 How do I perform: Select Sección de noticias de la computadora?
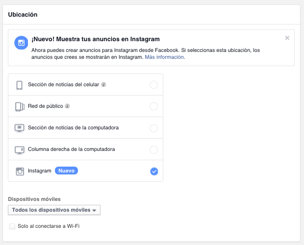[153, 128]
